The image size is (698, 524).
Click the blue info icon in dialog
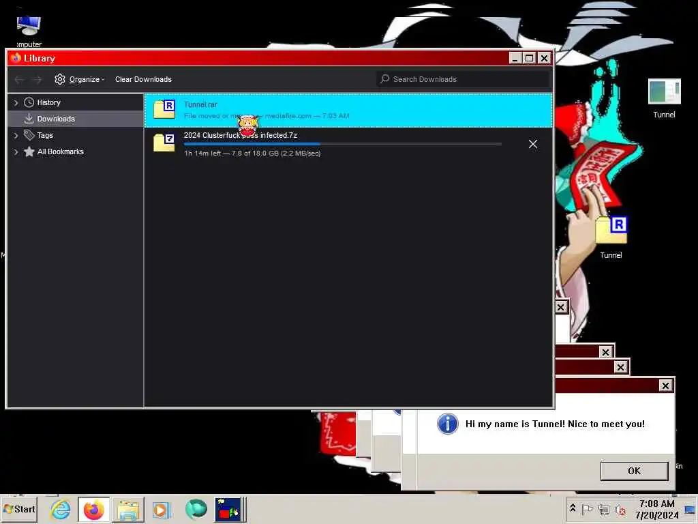coord(447,424)
